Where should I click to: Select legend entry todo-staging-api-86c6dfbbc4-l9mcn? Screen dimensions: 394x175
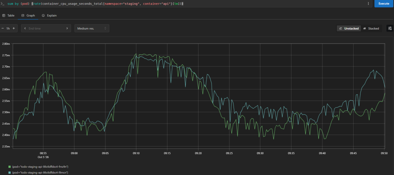(40, 172)
